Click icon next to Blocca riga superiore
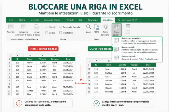169x112 pixels. pyautogui.click(x=116, y=40)
